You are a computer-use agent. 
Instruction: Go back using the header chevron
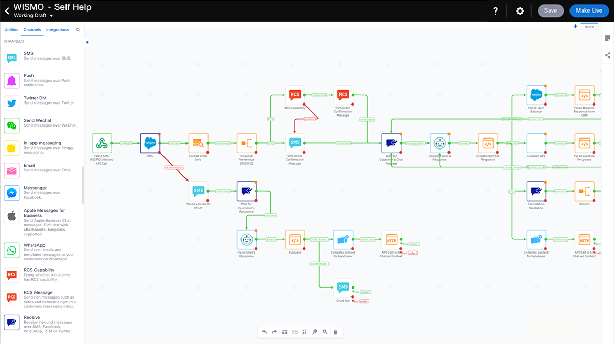(7, 11)
